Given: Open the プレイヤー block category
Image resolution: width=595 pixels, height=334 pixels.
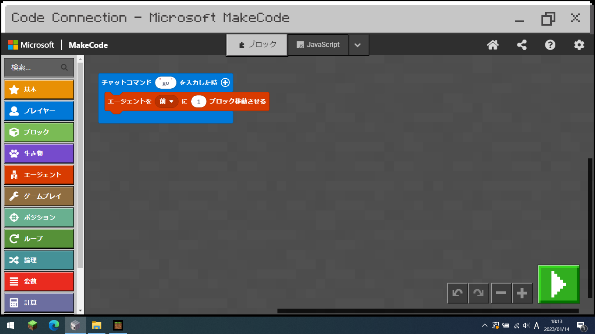Looking at the screenshot, I should [39, 111].
